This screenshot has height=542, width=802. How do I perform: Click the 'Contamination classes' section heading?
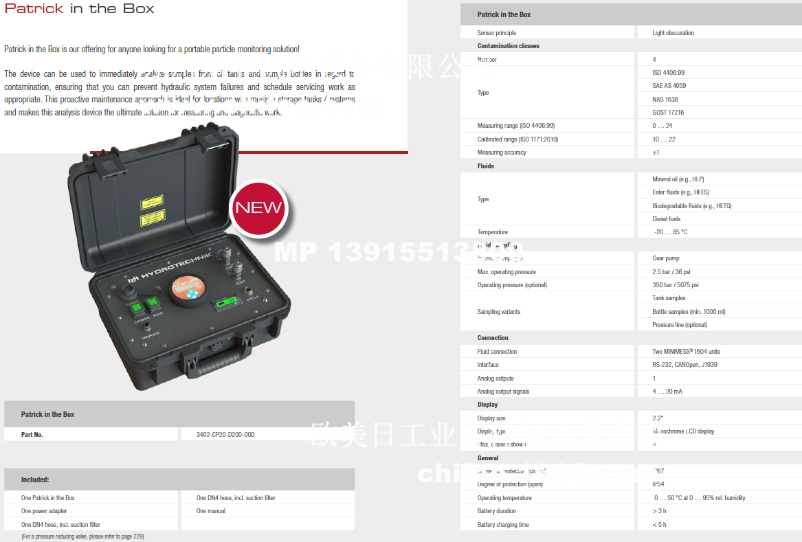click(509, 46)
